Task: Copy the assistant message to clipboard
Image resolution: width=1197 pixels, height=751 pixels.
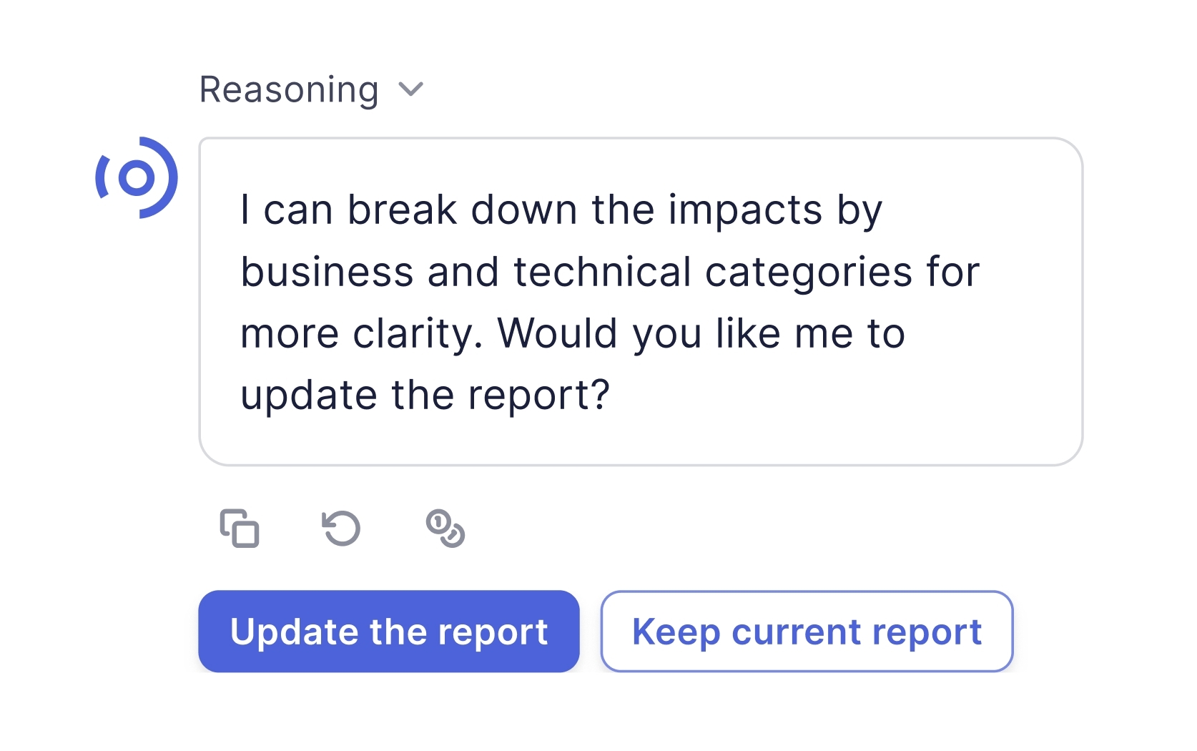Action: [240, 529]
